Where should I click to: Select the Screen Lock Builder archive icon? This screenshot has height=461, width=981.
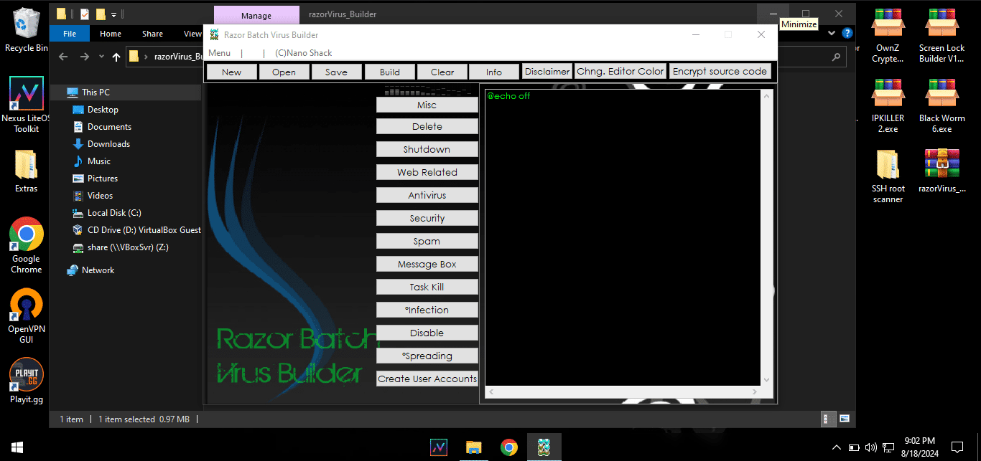[x=942, y=36]
